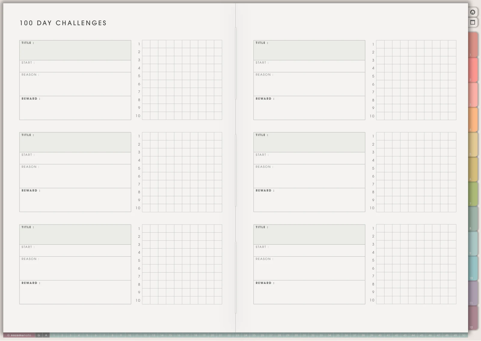Image resolution: width=481 pixels, height=341 pixels.
Task: Jump to week 50 in bottom bar
Action: (464, 335)
